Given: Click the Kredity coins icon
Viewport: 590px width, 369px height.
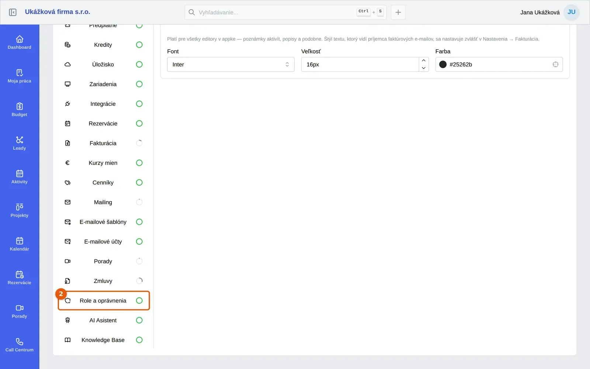Looking at the screenshot, I should 67,45.
